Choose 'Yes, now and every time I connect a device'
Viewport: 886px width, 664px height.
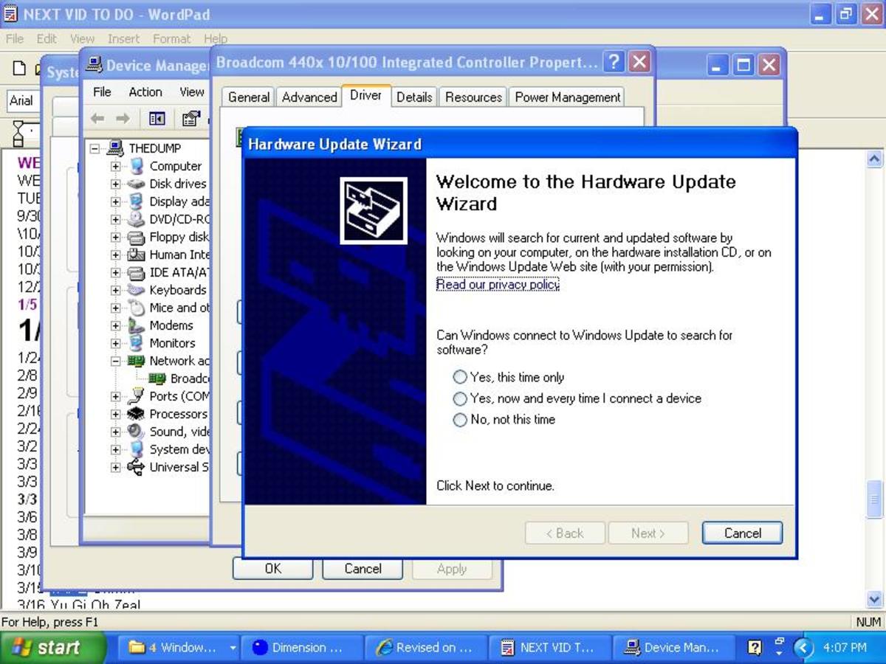click(460, 398)
